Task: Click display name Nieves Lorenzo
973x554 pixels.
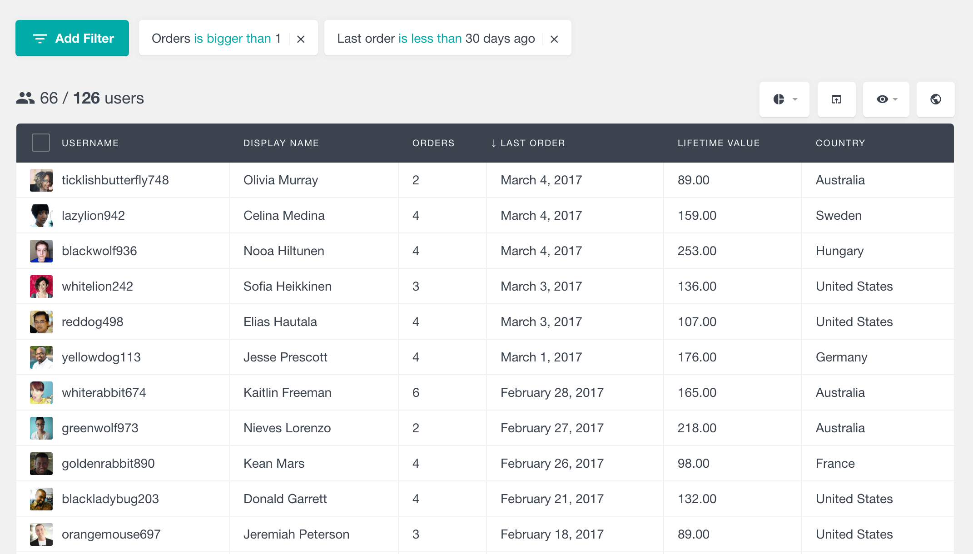Action: pyautogui.click(x=287, y=428)
